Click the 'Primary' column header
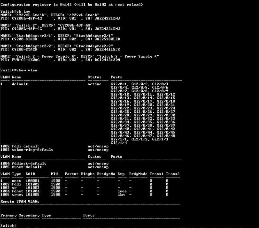 (8, 215)
